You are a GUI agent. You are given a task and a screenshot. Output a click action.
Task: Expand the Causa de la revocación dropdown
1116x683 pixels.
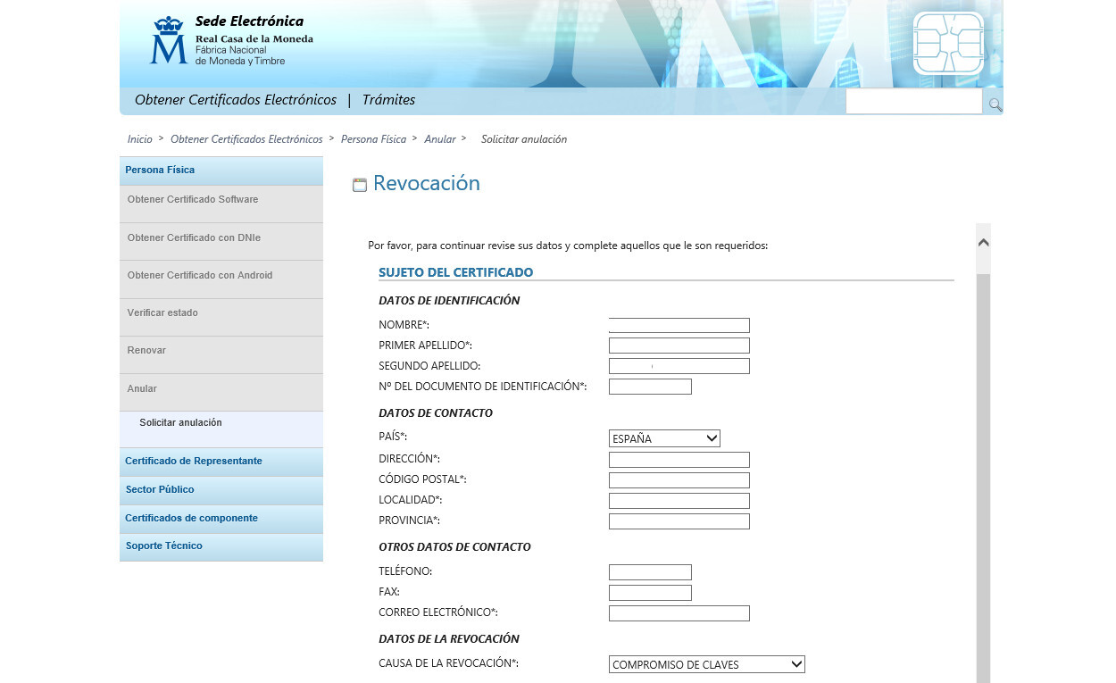(x=706, y=664)
